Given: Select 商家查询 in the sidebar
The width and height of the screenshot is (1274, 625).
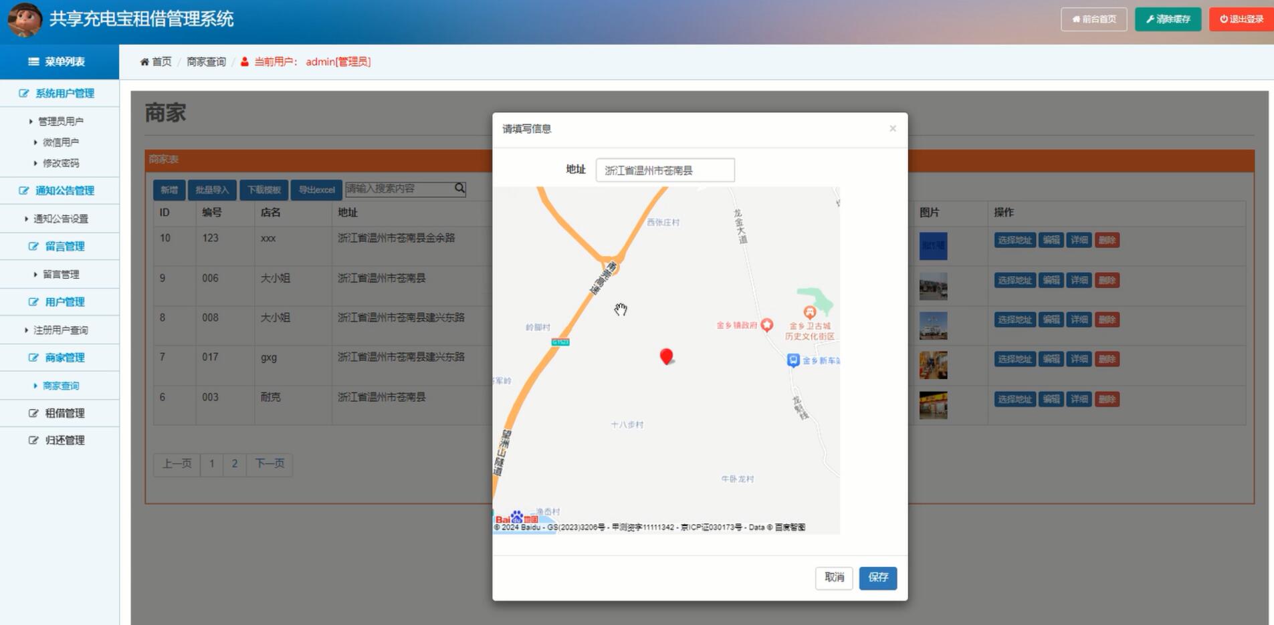Looking at the screenshot, I should pos(61,385).
